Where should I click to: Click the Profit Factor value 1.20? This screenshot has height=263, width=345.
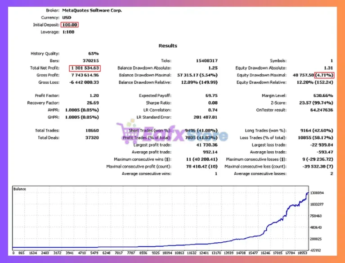click(94, 95)
